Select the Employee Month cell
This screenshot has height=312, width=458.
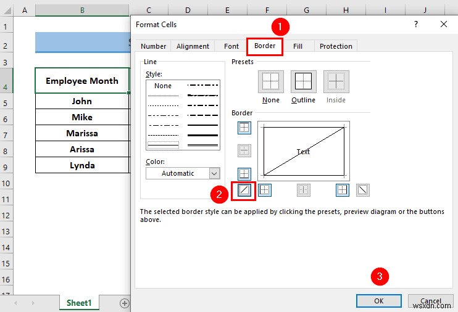pyautogui.click(x=82, y=81)
